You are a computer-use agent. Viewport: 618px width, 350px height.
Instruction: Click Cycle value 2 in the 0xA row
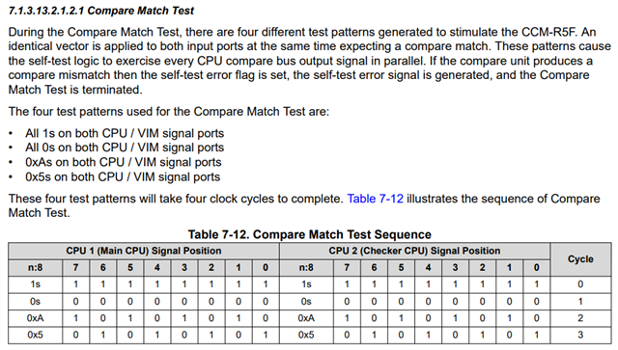coord(580,318)
